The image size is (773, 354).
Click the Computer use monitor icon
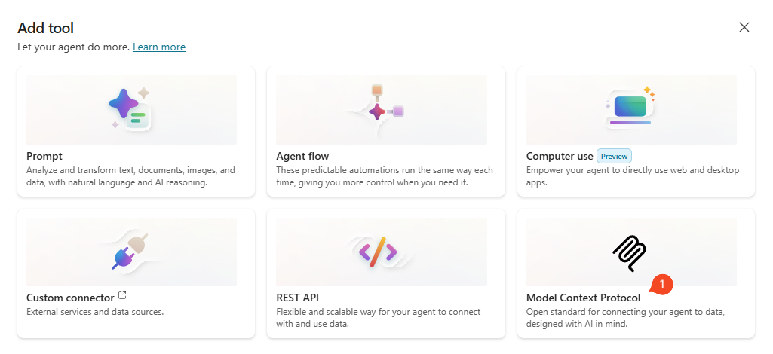[x=630, y=107]
